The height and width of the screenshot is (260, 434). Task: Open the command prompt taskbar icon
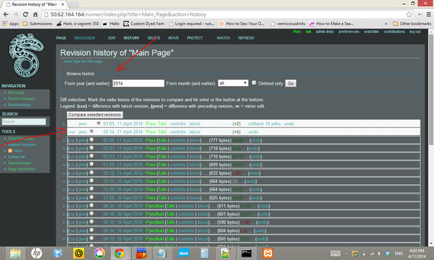click(246, 253)
